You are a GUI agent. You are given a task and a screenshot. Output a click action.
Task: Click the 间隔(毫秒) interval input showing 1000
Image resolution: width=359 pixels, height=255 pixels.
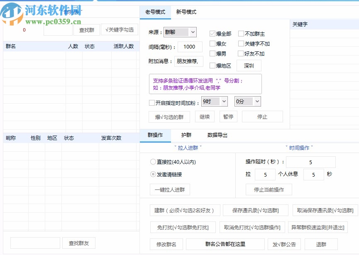[189, 47]
